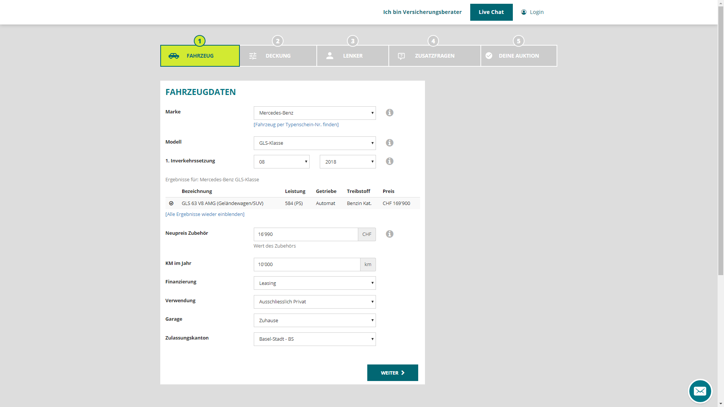
Task: Click the Fahrzeug per Typenschein-Nr. finden link
Action: point(296,125)
